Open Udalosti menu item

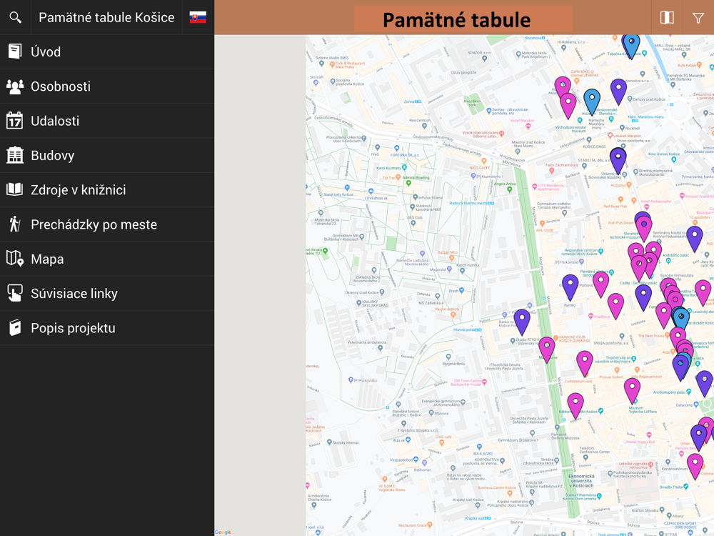tap(107, 121)
